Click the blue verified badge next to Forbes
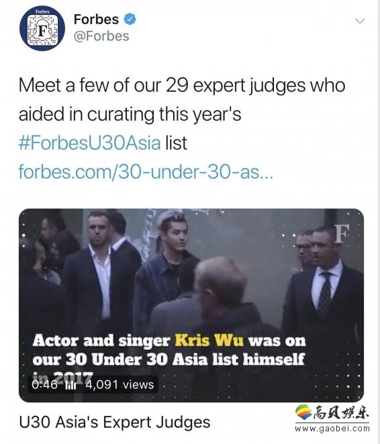Viewport: 380px width, 444px height. (130, 19)
